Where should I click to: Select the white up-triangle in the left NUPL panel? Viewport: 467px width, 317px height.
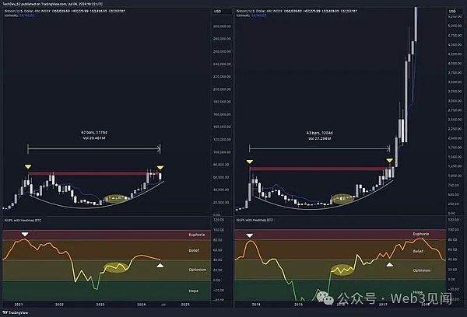(x=161, y=266)
